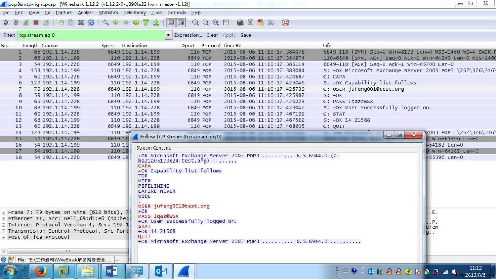Image resolution: width=496 pixels, height=279 pixels.
Task: Reload the capture file
Action: [x=91, y=23]
